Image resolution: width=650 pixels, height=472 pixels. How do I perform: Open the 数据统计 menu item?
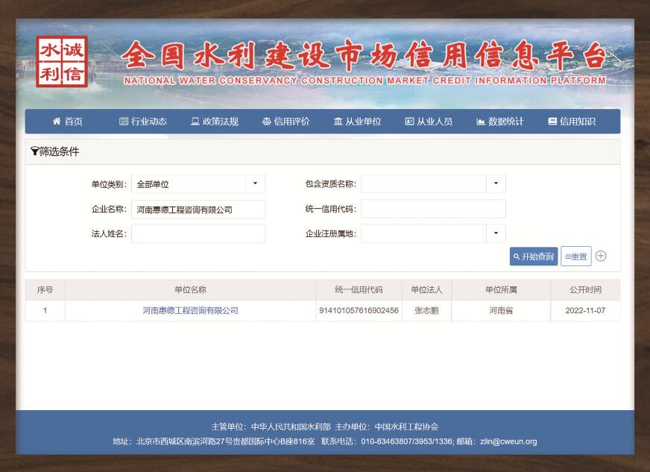[500, 121]
